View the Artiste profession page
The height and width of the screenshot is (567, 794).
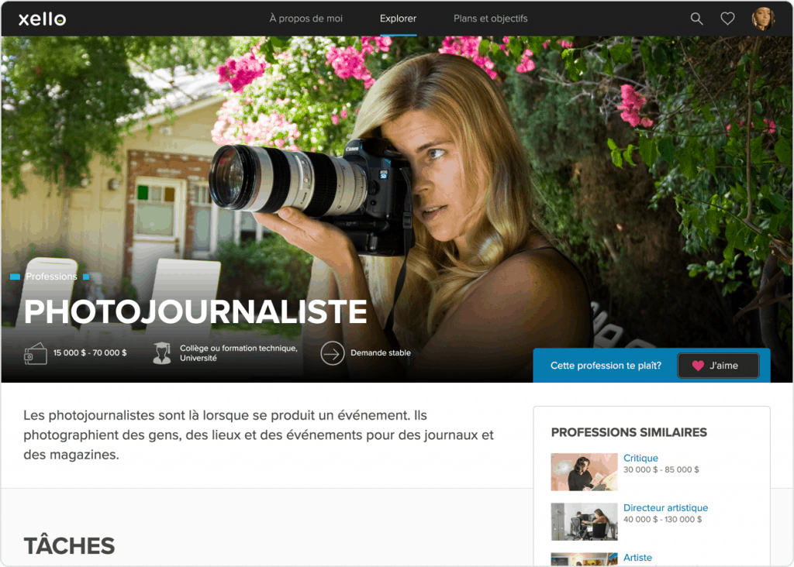(x=637, y=558)
